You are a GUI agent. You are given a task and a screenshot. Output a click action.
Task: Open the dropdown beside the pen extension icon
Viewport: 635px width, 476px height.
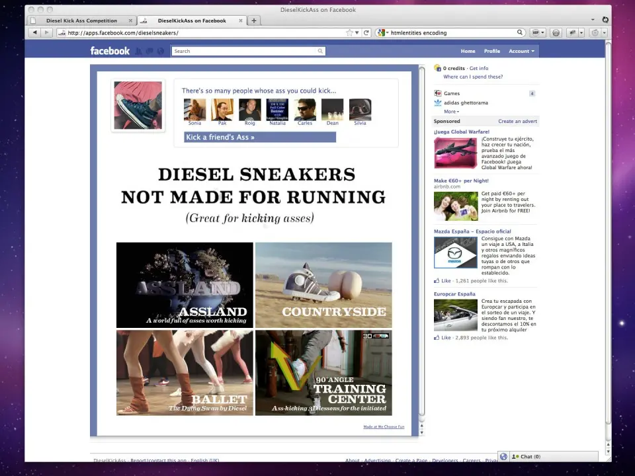click(x=581, y=33)
